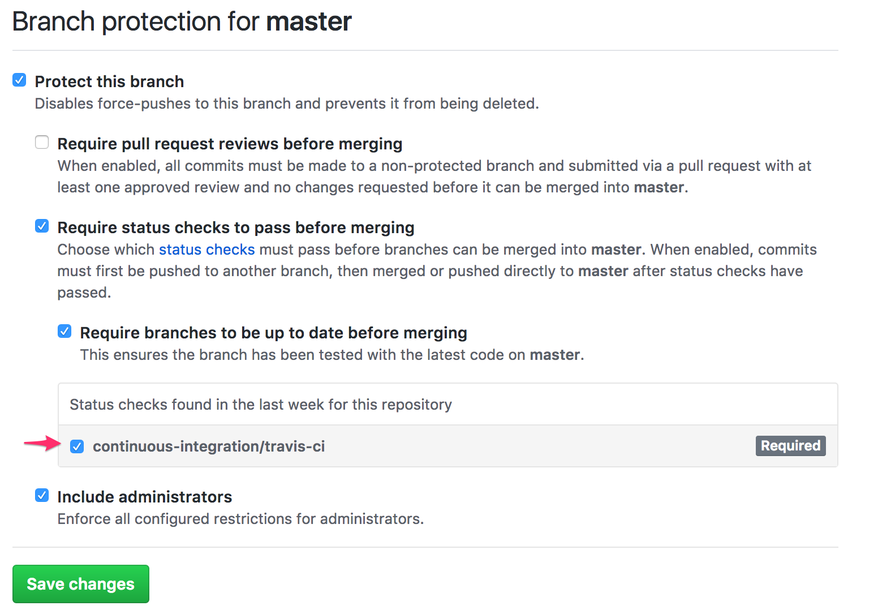Uncheck the up-to-date branches checkbox

pos(64,332)
